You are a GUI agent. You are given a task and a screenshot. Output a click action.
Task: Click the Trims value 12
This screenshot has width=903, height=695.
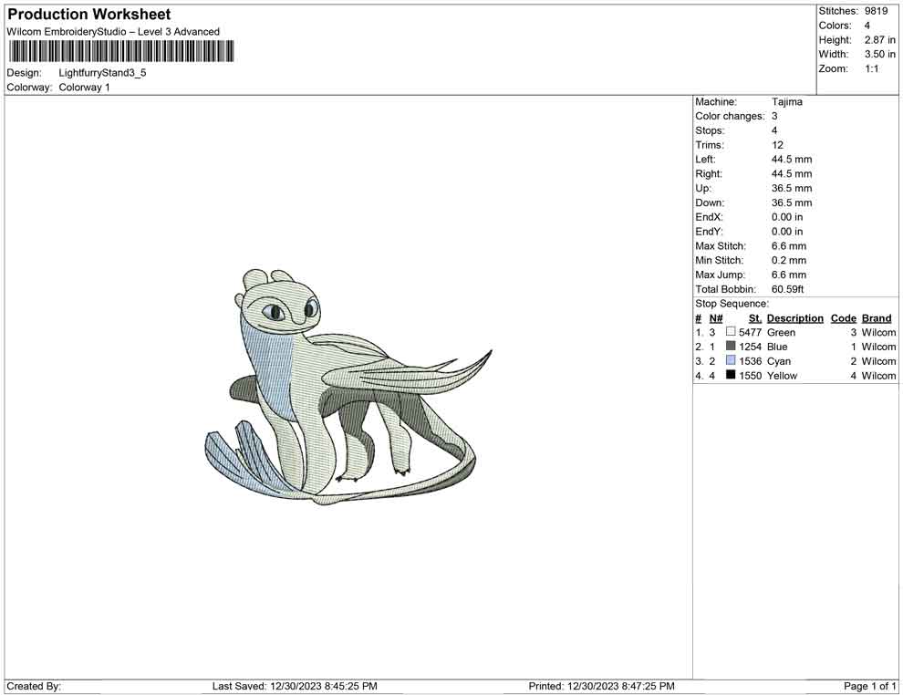777,145
